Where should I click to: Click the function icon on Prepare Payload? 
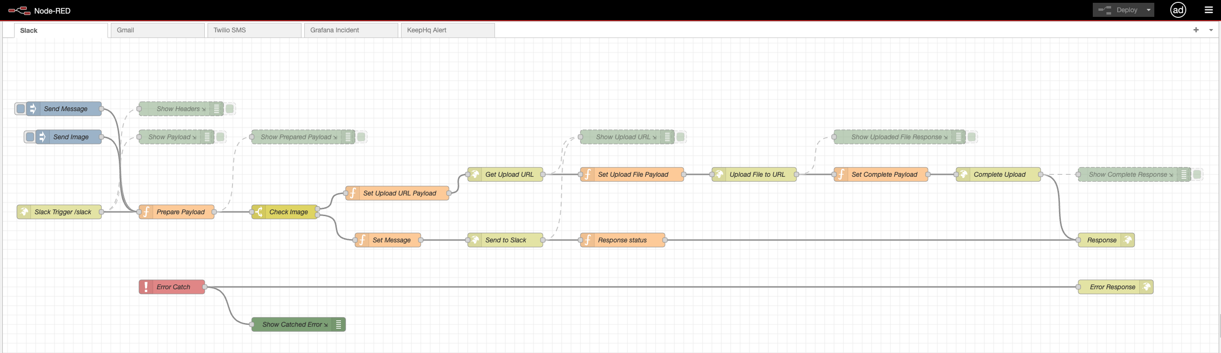tap(147, 212)
